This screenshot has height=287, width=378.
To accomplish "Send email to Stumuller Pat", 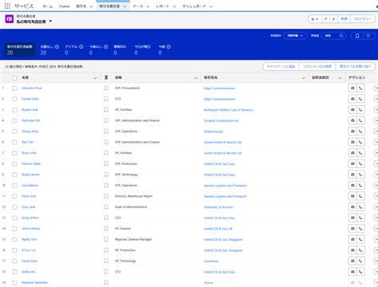I will pos(352,120).
